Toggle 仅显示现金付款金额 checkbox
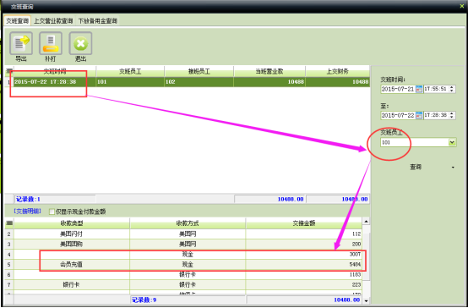 coord(52,212)
